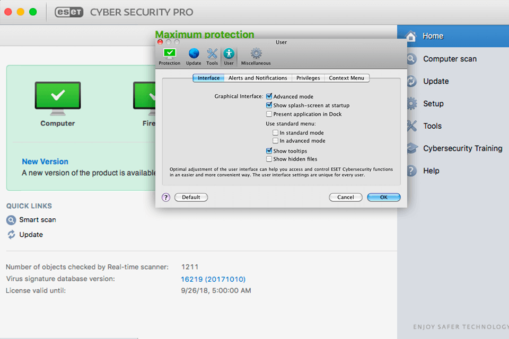
Task: Open the Privileges tab
Action: (308, 78)
